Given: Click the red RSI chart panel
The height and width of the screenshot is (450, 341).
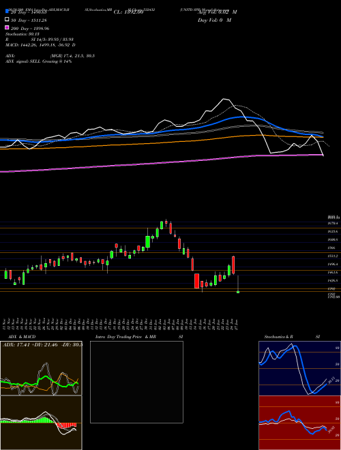Looking at the screenshot, I should point(299,423).
